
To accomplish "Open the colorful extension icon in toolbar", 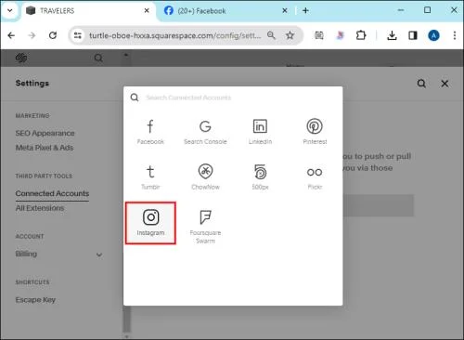I will (340, 35).
